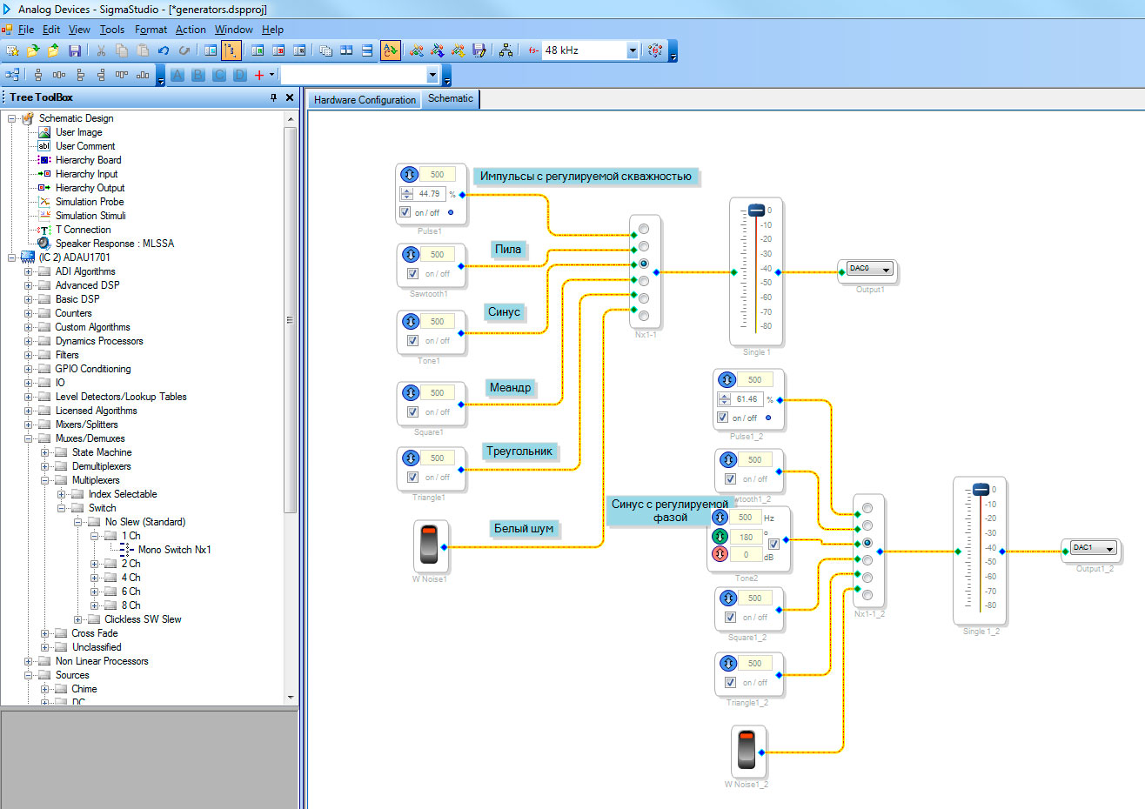Click the highlighted A-C text sort icon
The height and width of the screenshot is (809, 1145).
pos(391,50)
